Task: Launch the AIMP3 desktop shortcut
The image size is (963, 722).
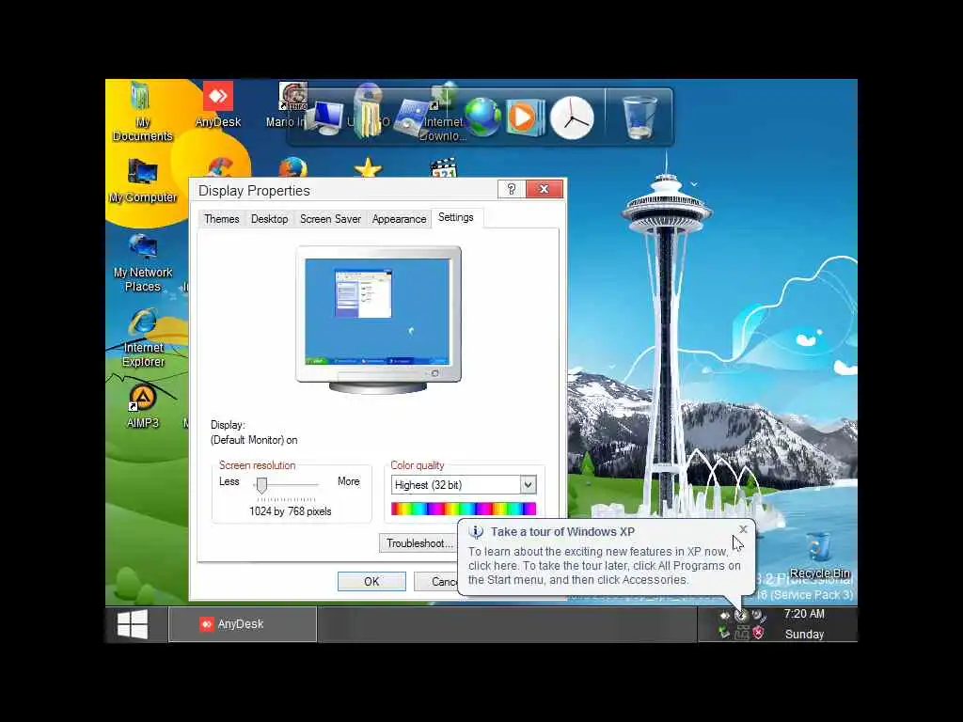Action: [143, 406]
